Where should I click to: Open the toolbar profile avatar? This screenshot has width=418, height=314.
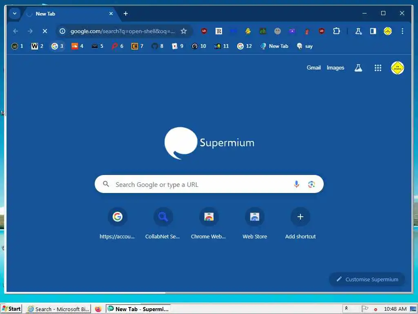coord(388,31)
